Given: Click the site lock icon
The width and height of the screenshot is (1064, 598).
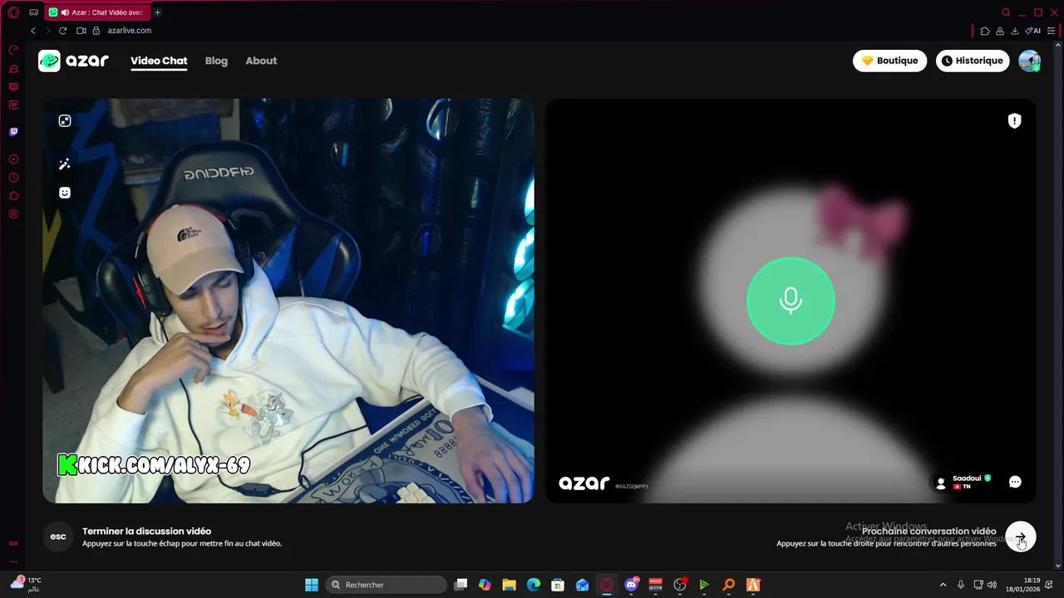Looking at the screenshot, I should tap(96, 31).
